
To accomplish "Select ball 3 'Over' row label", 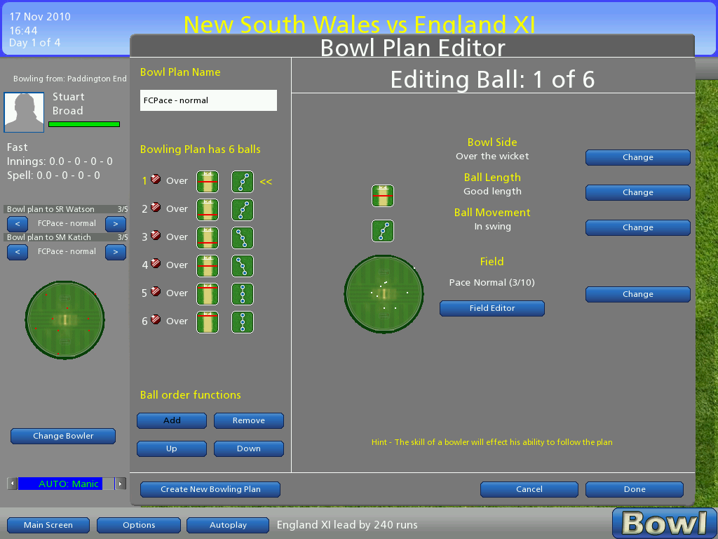I will [177, 237].
